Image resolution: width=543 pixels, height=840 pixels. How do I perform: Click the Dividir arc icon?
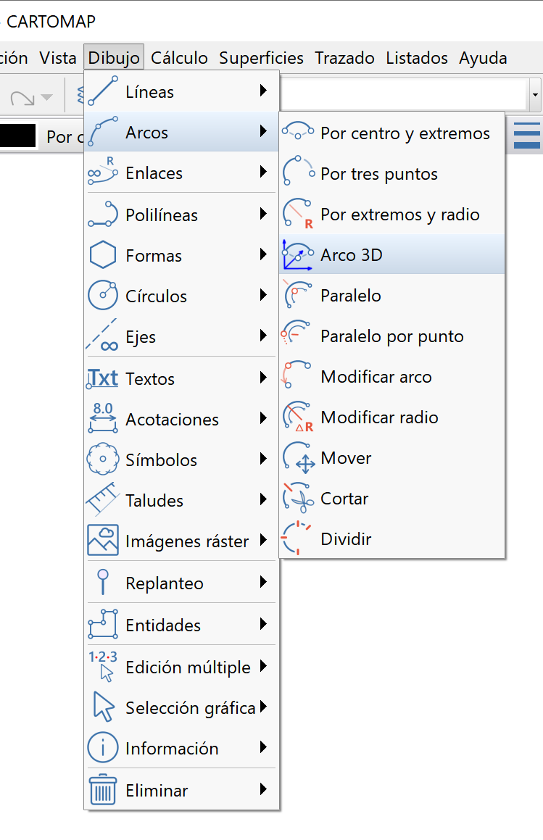296,538
